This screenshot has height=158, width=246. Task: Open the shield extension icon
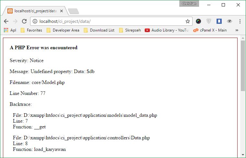pyautogui.click(x=209, y=21)
